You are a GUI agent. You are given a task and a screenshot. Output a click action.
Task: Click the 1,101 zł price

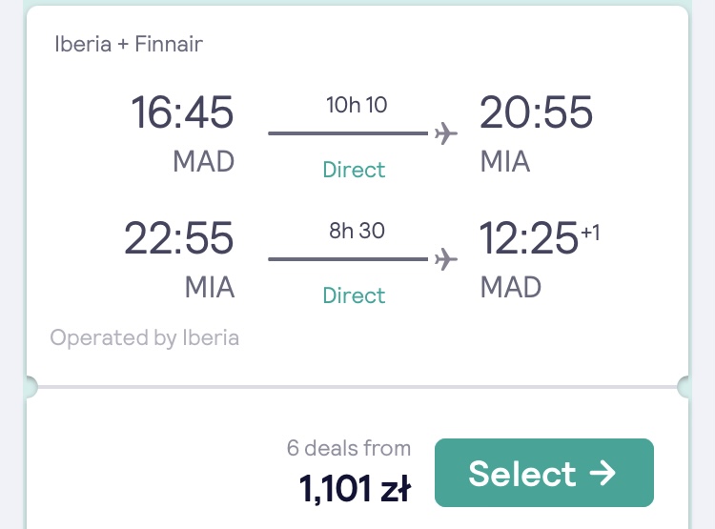coord(356,488)
